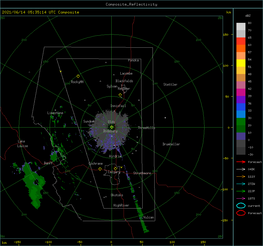Click the asterisk marker east of Innisfail

tap(139, 100)
